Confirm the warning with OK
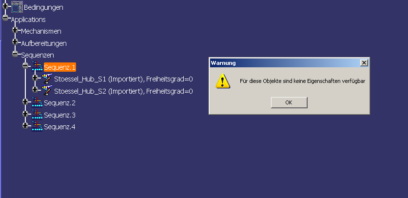This screenshot has width=408, height=198. 289,102
